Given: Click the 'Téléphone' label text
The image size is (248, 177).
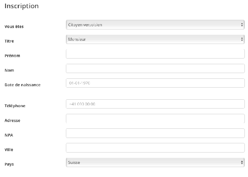Looking at the screenshot, I should click(15, 106).
